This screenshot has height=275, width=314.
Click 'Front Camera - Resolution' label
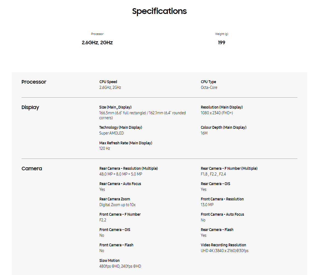pyautogui.click(x=222, y=199)
